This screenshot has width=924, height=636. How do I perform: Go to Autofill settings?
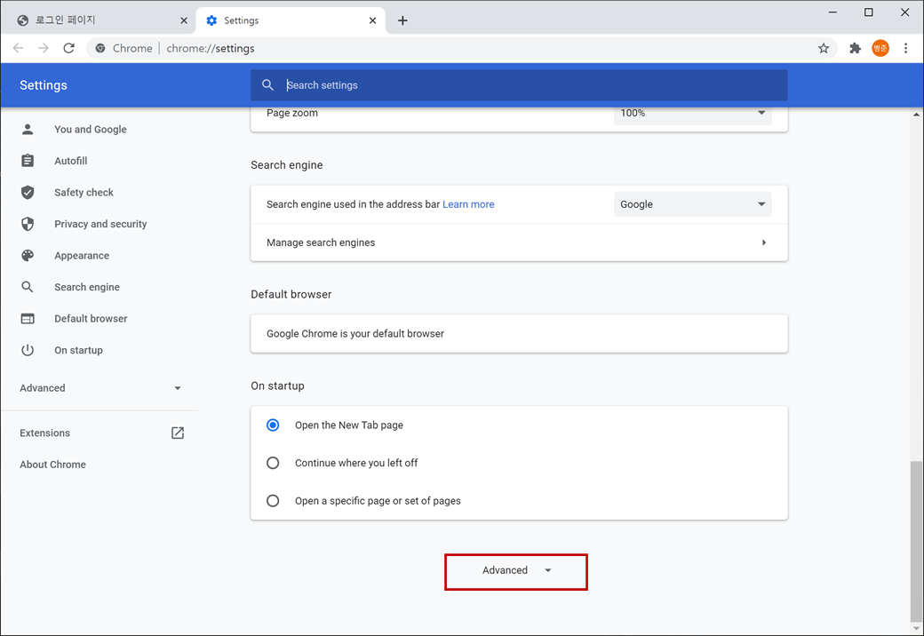[71, 161]
